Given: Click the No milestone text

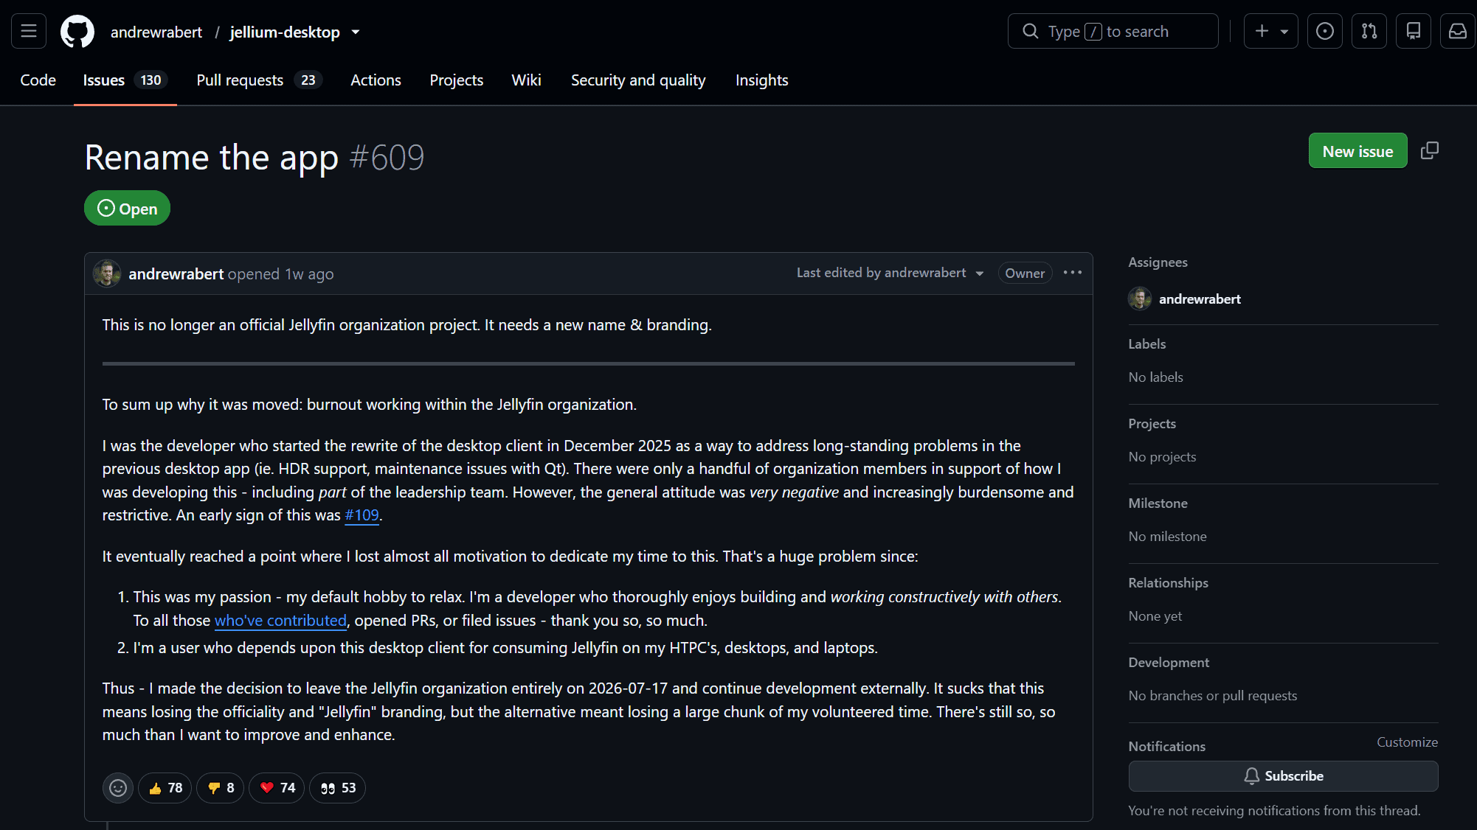Looking at the screenshot, I should 1168,537.
